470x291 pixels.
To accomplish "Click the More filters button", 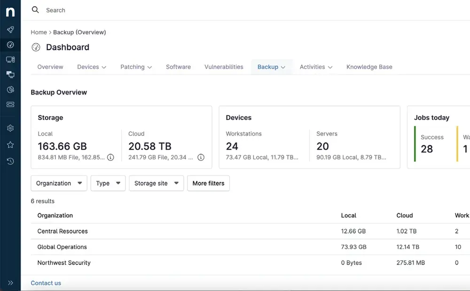I will tap(209, 183).
